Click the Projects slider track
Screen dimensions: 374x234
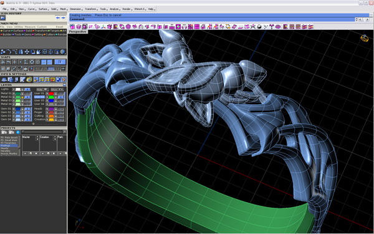tap(43, 132)
